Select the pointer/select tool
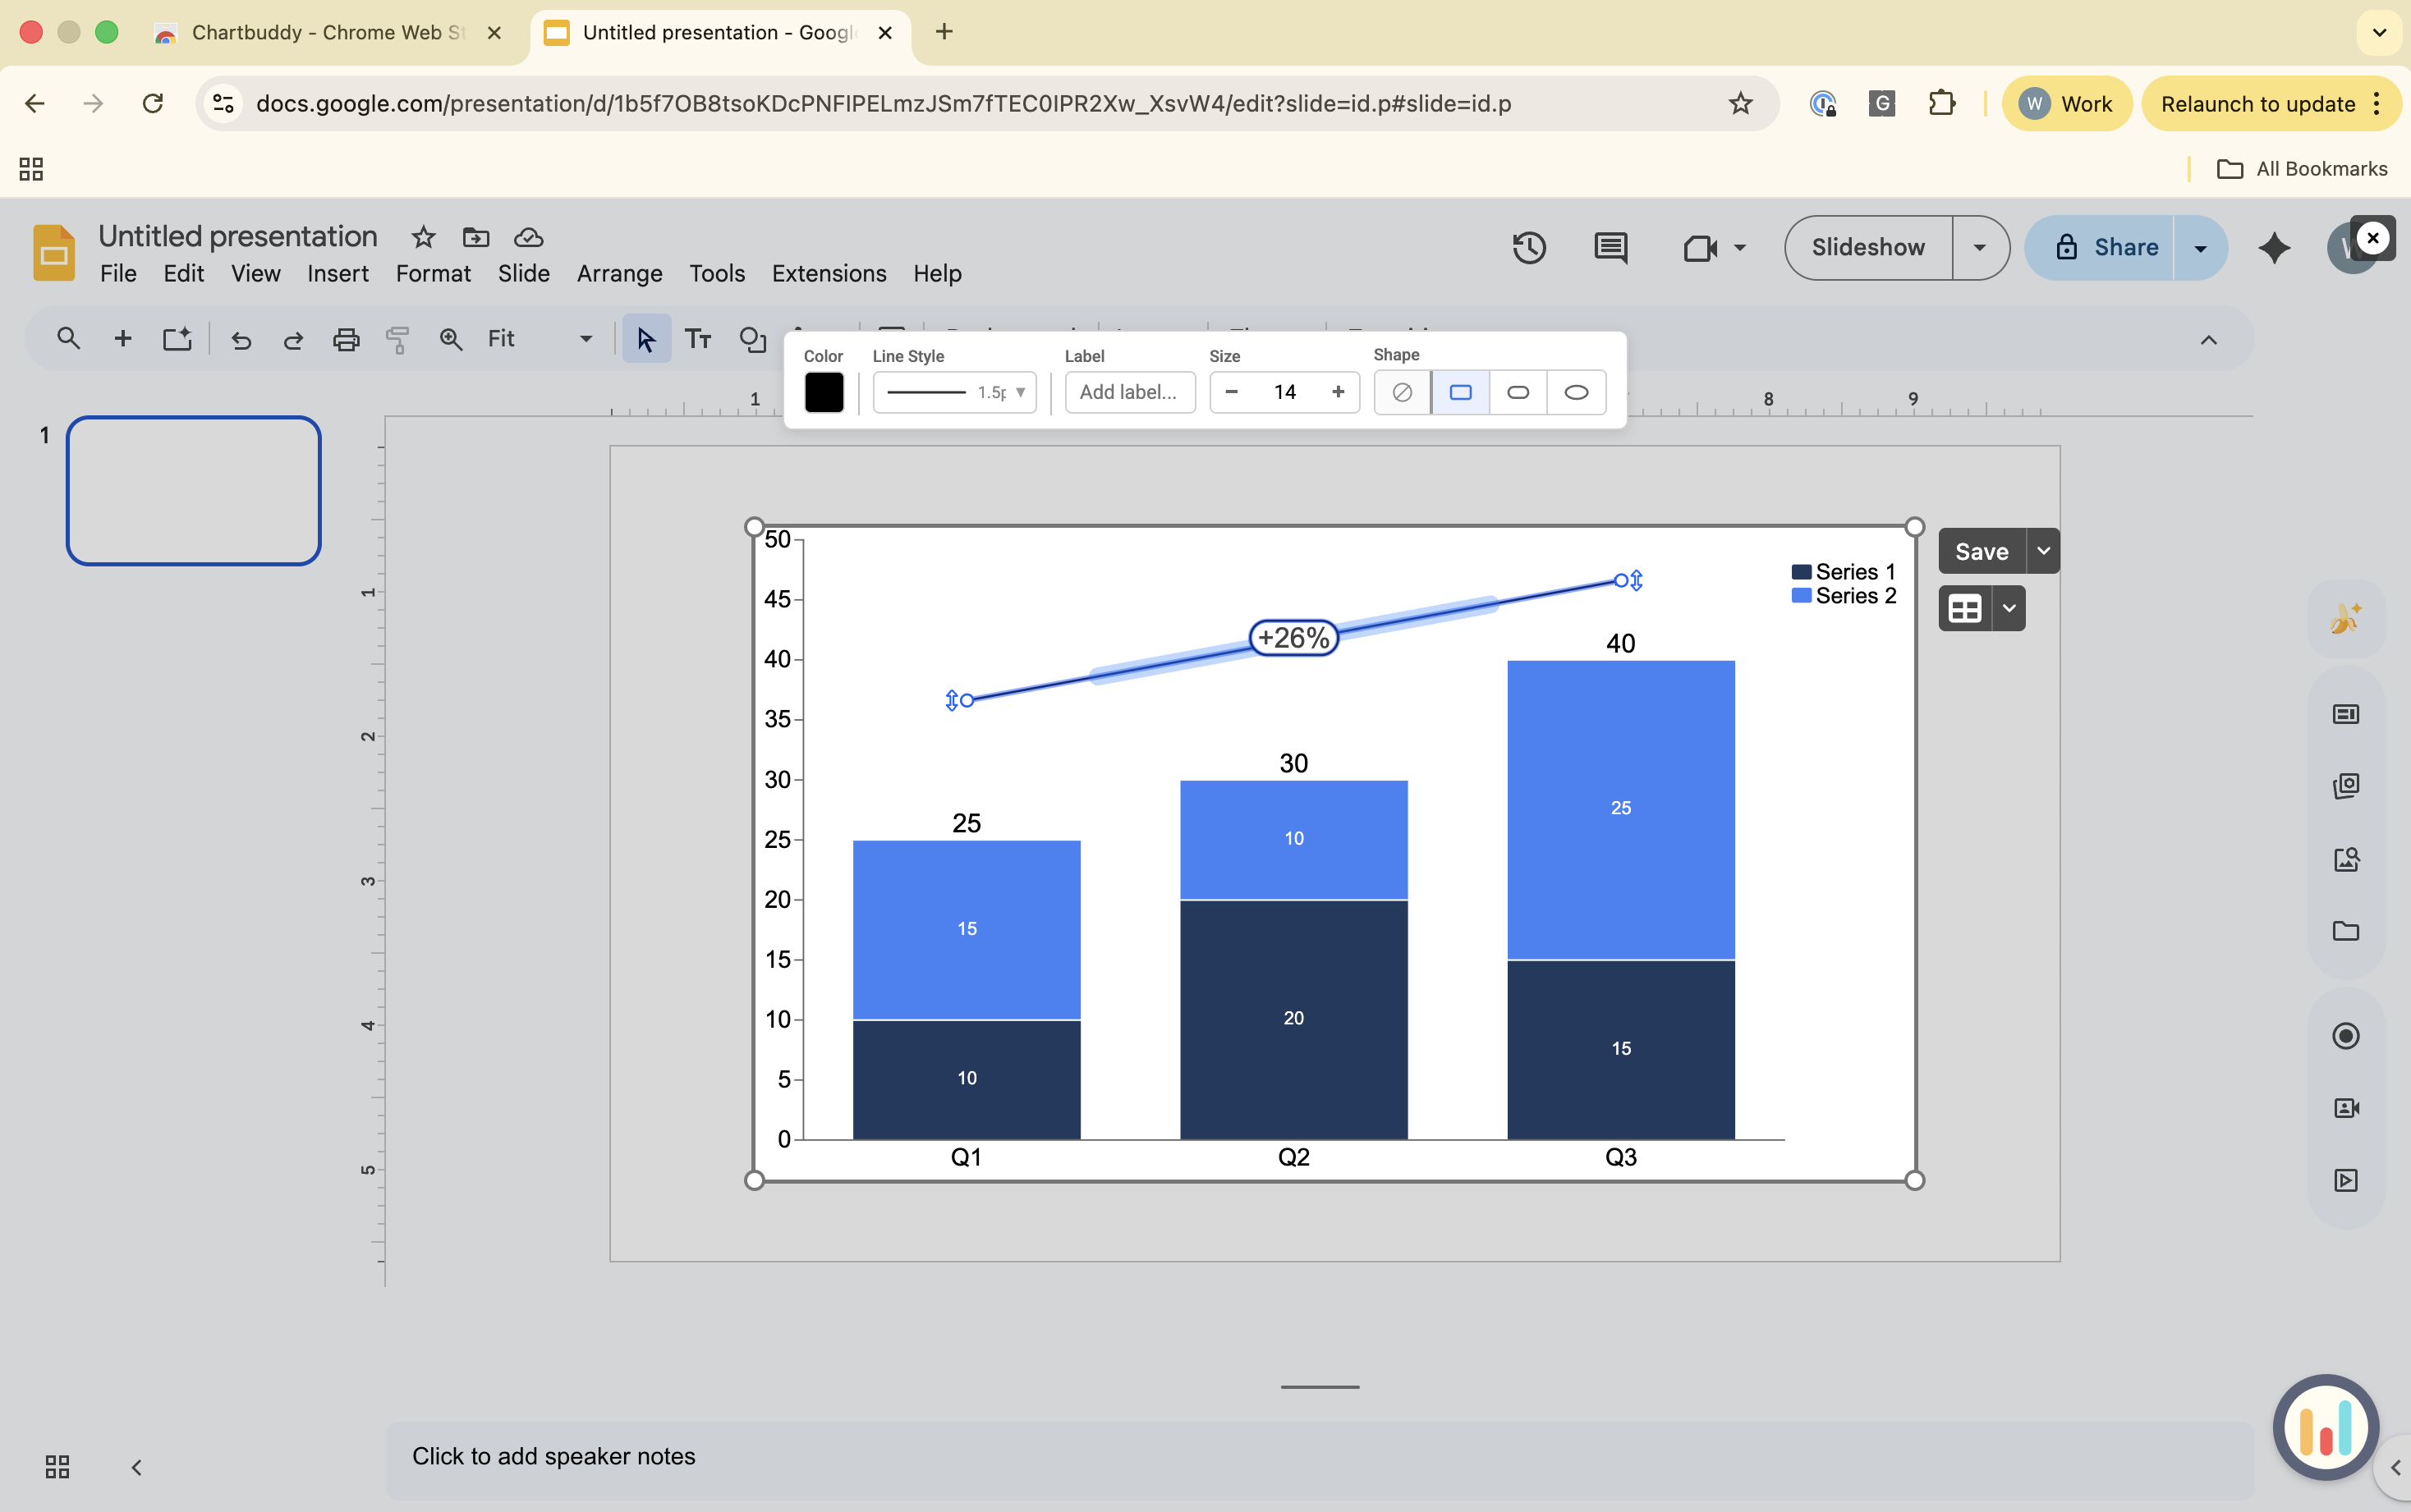 [645, 339]
